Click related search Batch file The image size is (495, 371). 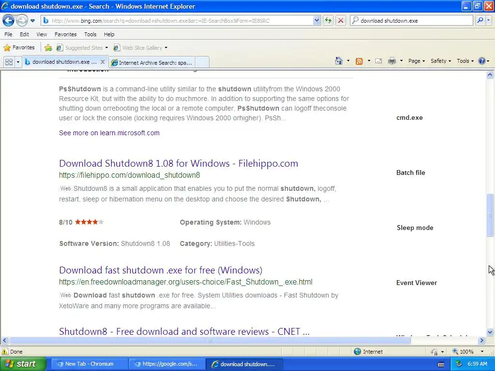point(411,172)
